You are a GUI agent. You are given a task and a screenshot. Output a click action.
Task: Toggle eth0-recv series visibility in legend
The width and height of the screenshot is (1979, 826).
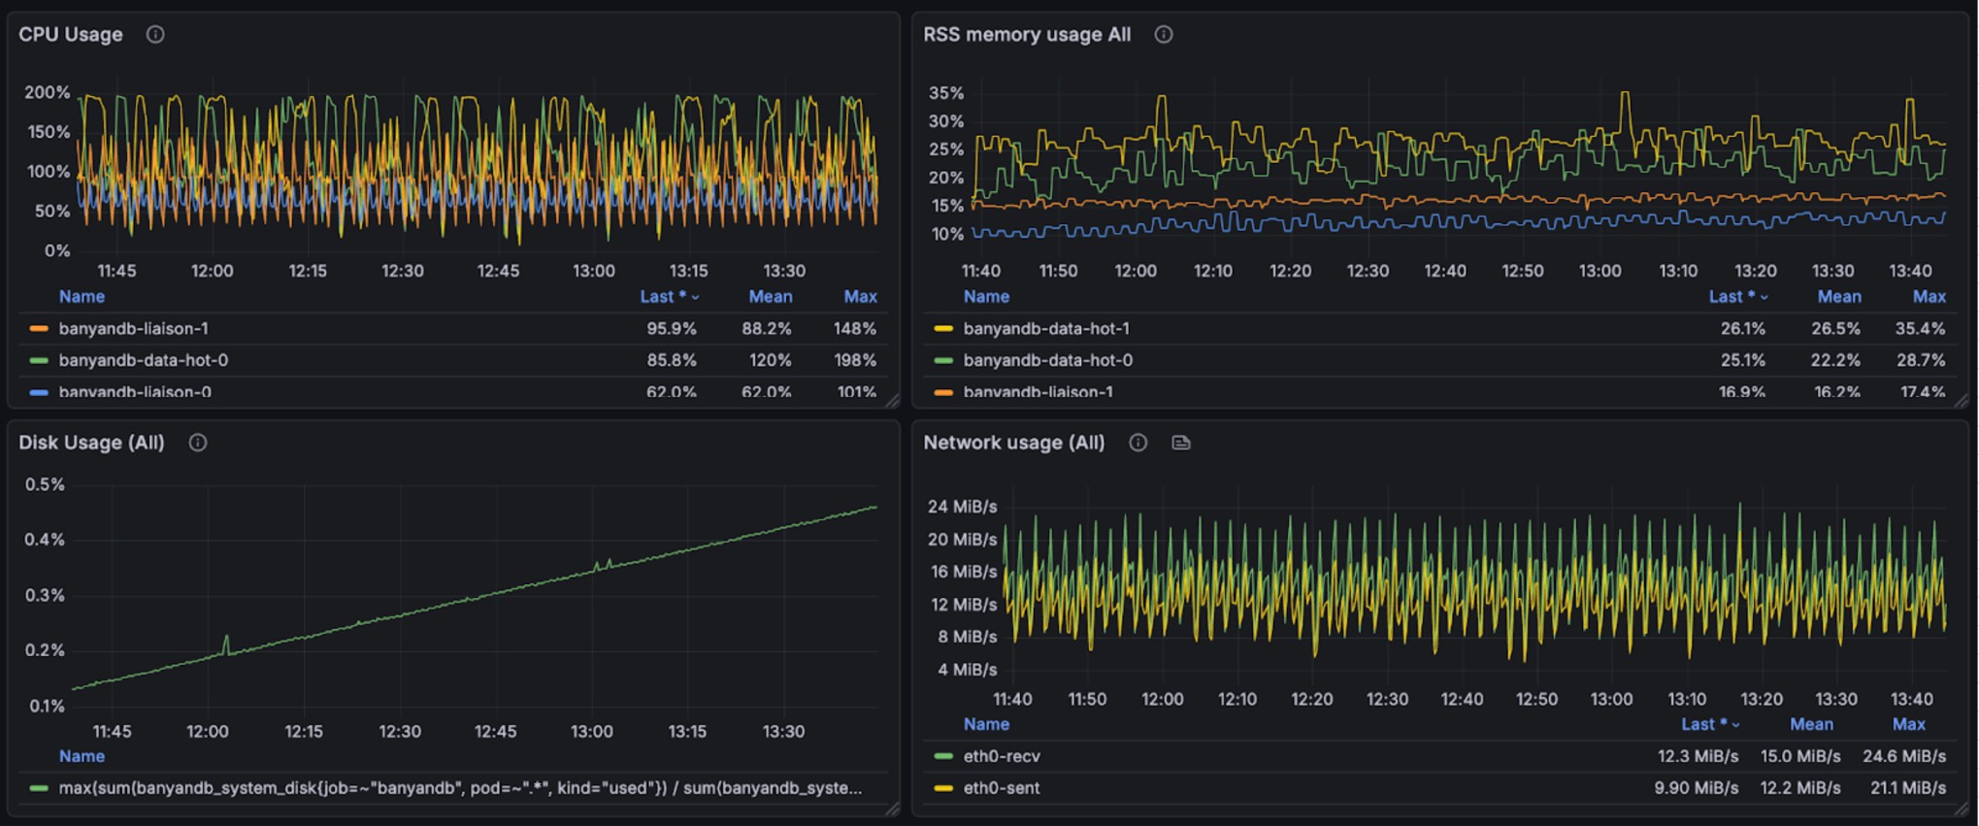point(1002,756)
